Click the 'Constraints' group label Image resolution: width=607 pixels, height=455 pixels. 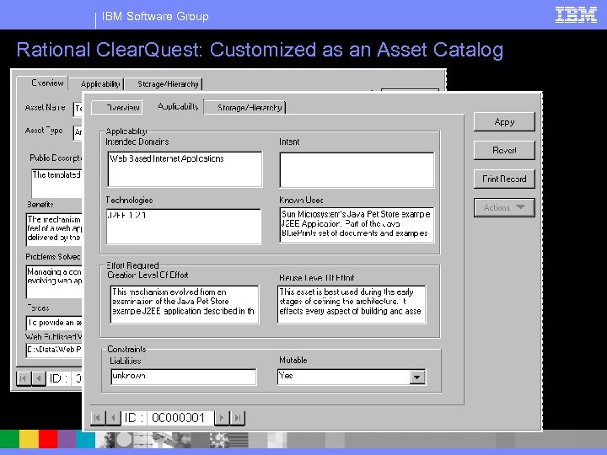126,349
